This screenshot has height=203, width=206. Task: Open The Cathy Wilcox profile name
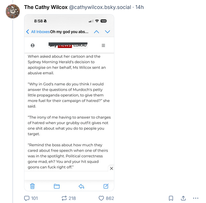click(x=46, y=7)
